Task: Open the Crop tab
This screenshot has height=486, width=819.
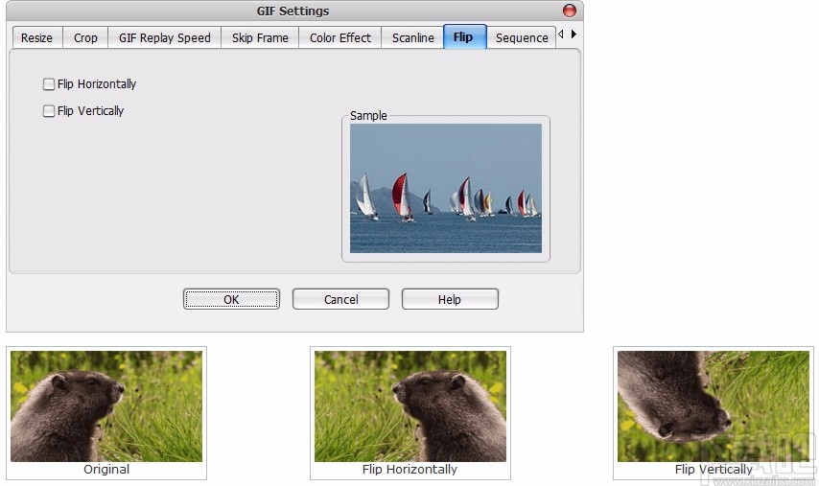Action: tap(85, 37)
